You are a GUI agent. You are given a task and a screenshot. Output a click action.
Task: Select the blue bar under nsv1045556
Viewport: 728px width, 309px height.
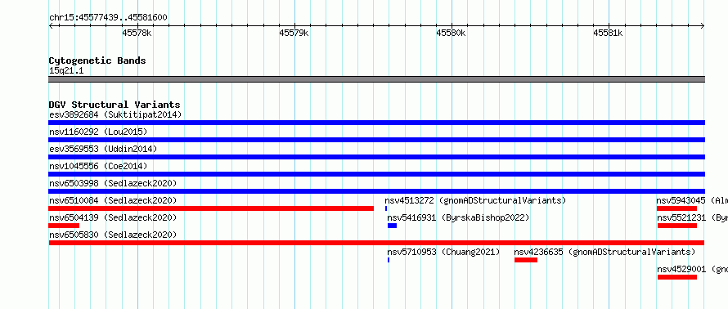376,174
